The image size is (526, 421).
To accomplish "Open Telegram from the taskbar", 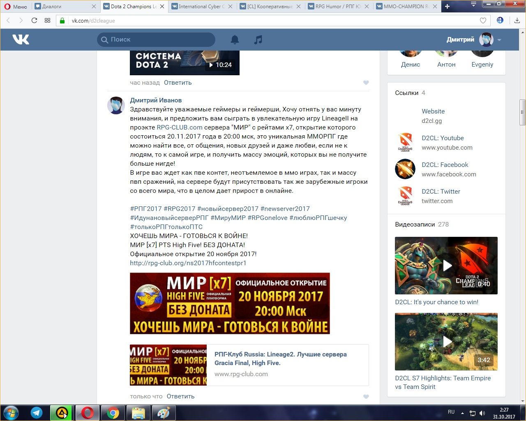I will pyautogui.click(x=37, y=413).
